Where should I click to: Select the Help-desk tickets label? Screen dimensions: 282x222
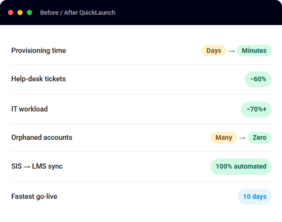tap(39, 79)
